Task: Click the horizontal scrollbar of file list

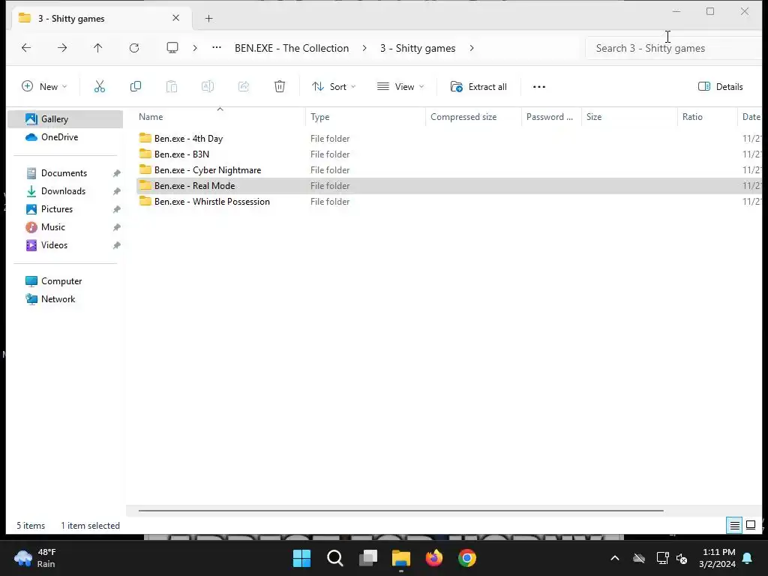Action: (400, 511)
